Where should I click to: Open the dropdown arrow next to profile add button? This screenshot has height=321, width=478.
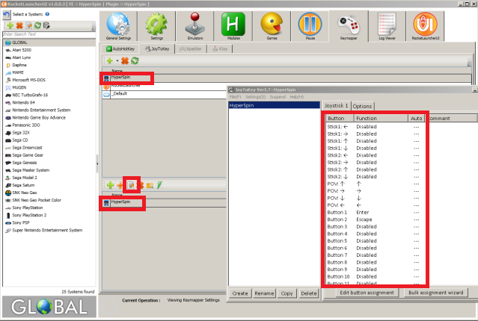(x=117, y=61)
